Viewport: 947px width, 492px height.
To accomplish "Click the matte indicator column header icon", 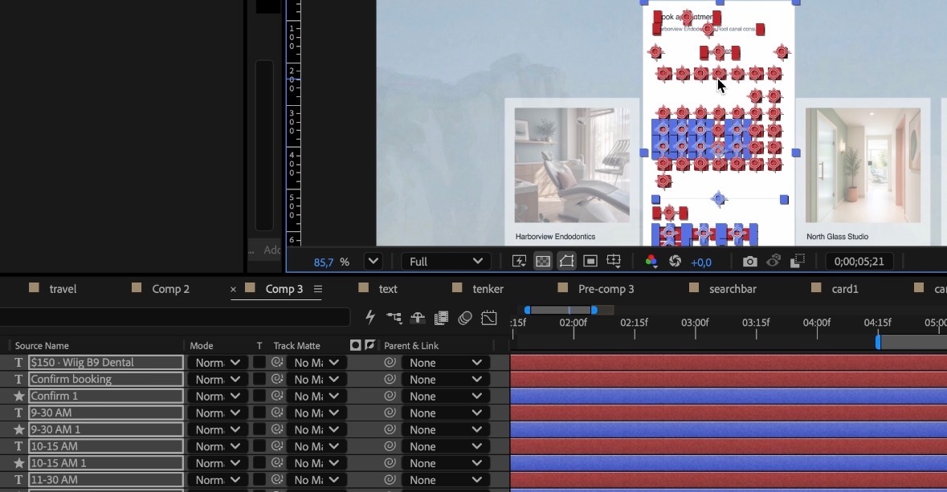I will pyautogui.click(x=355, y=345).
